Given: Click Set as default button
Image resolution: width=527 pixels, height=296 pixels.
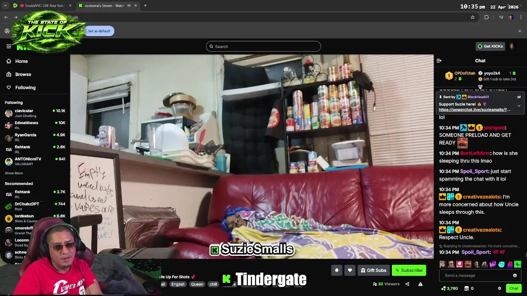Looking at the screenshot, I should pos(99,31).
